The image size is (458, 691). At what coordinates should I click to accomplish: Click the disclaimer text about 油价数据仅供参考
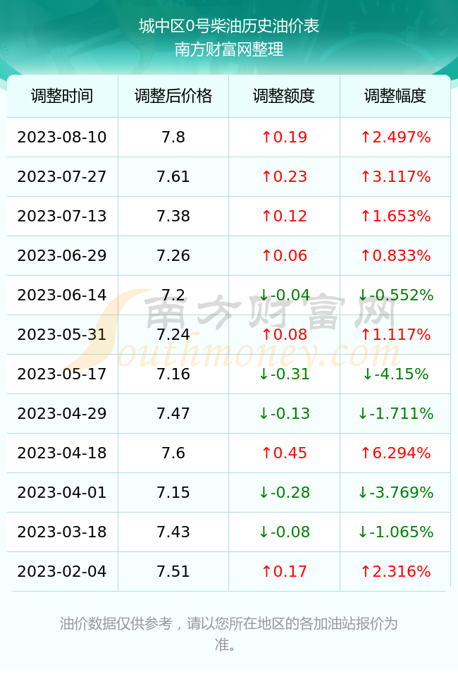pyautogui.click(x=228, y=634)
